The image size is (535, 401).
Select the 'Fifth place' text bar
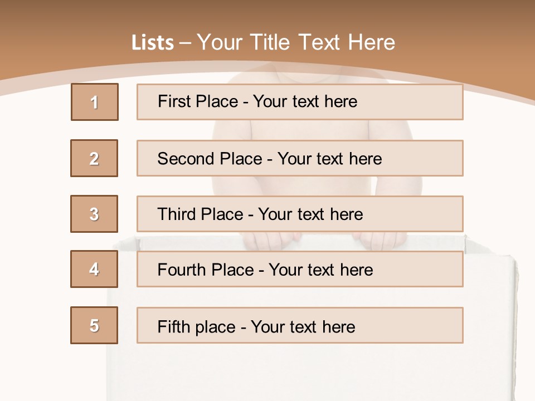click(x=300, y=325)
